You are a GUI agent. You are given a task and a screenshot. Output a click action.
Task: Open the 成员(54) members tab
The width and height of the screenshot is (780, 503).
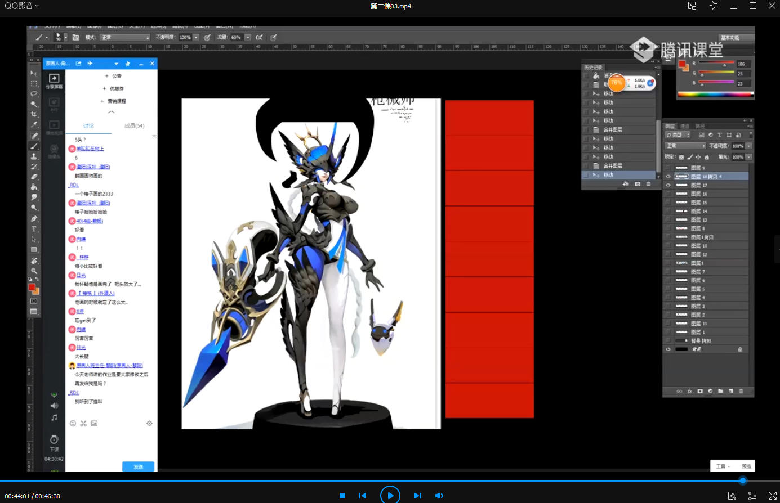[x=135, y=126]
